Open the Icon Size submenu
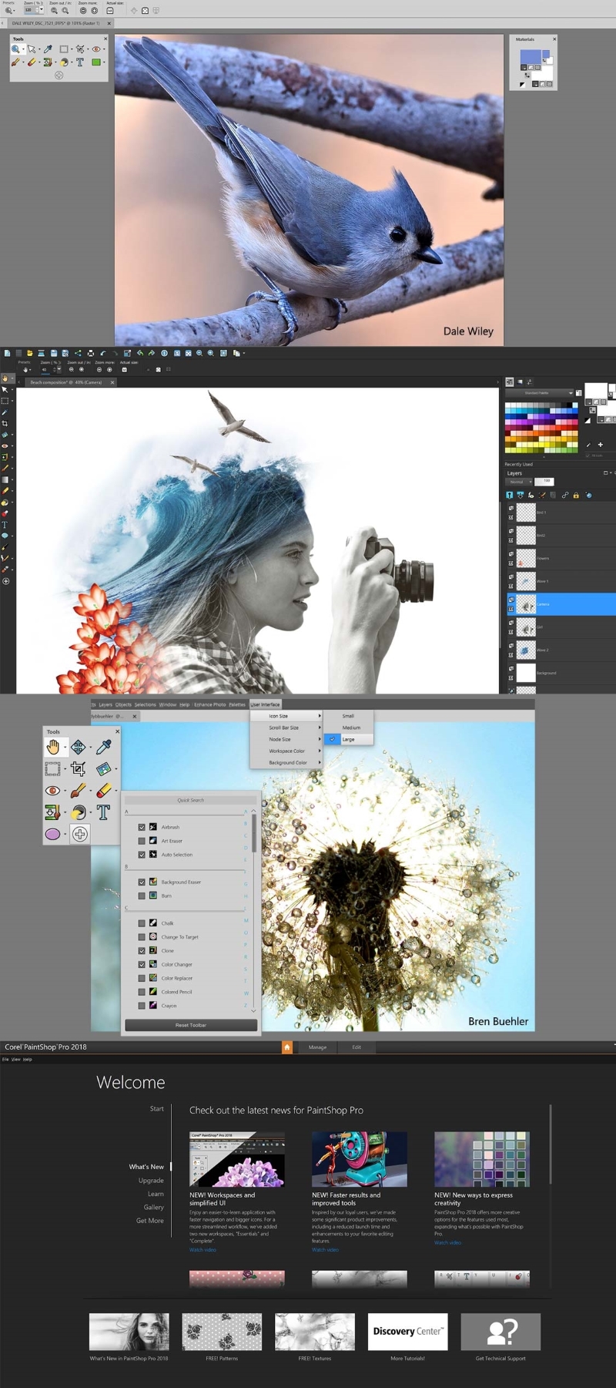 pos(286,716)
